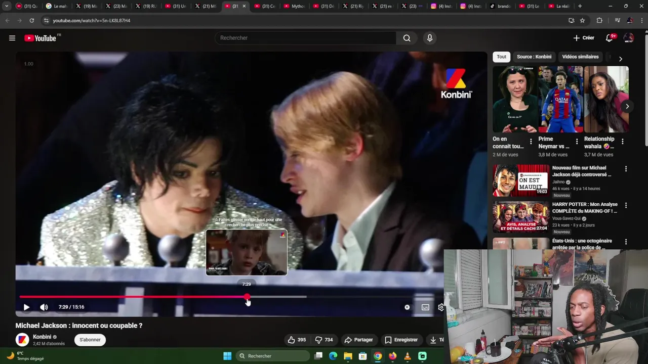Viewport: 648px width, 364px height.
Task: Open Microsoft Store from the taskbar
Action: [363, 356]
